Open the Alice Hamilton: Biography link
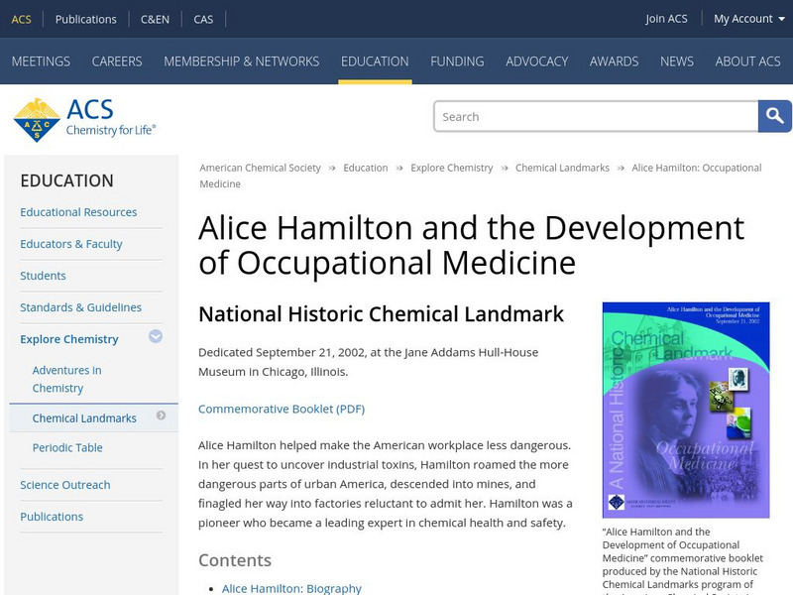Screen dimensions: 793x595 (290, 588)
